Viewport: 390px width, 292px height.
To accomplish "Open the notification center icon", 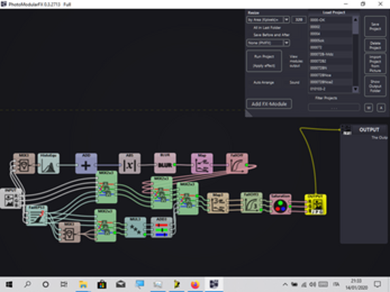I will (377, 284).
